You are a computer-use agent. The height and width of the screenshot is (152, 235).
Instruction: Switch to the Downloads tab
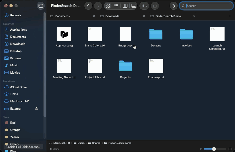coord(112,16)
